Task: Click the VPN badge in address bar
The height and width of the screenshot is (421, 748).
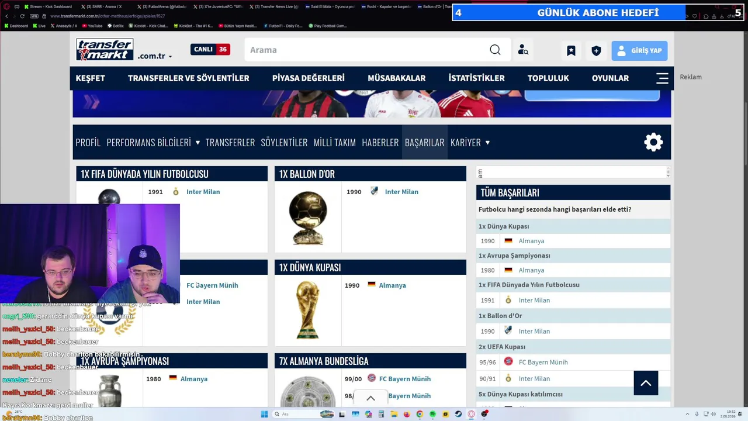Action: [x=34, y=16]
